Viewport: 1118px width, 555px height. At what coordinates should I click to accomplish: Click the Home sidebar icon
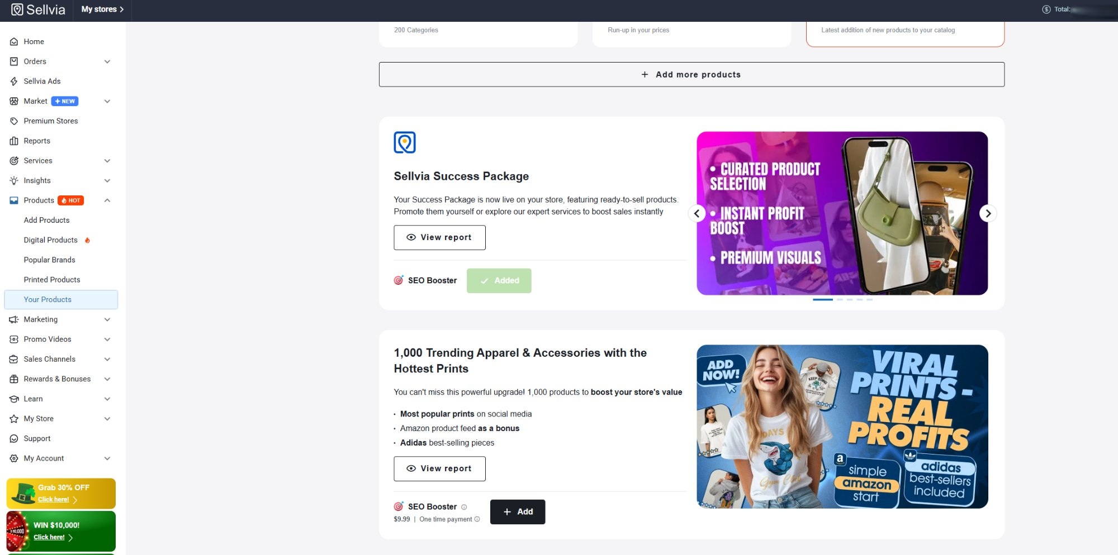coord(14,42)
